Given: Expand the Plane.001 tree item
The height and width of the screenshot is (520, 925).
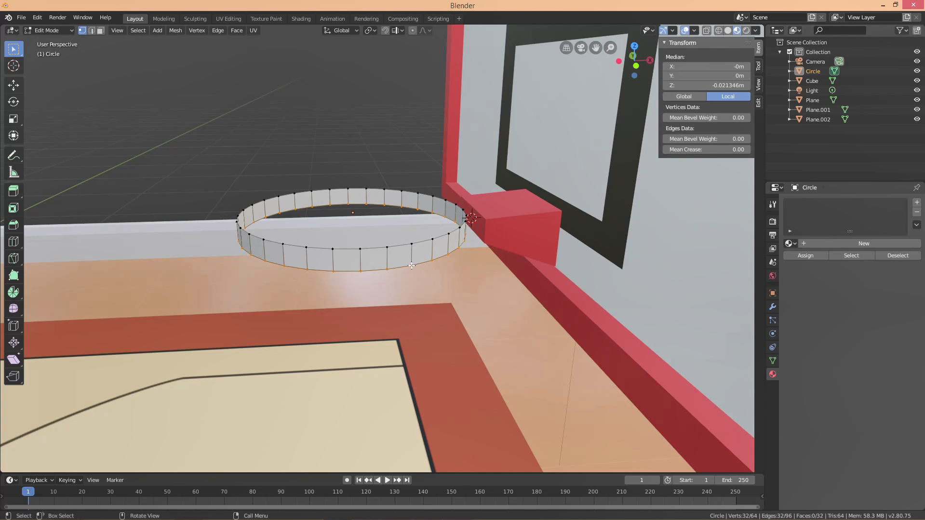Looking at the screenshot, I should pyautogui.click(x=790, y=110).
